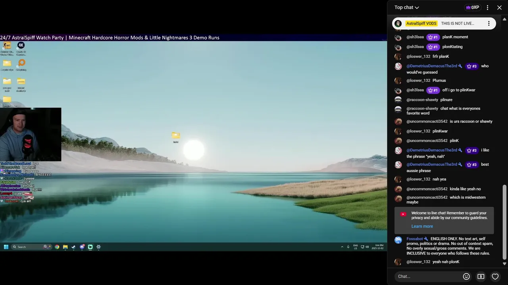This screenshot has height=285, width=508.
Task: Open the 0XP crown points badge
Action: pyautogui.click(x=472, y=8)
